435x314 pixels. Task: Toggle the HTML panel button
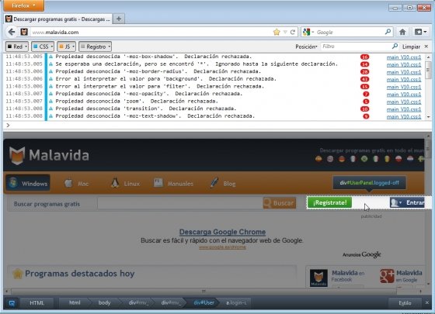click(x=37, y=303)
